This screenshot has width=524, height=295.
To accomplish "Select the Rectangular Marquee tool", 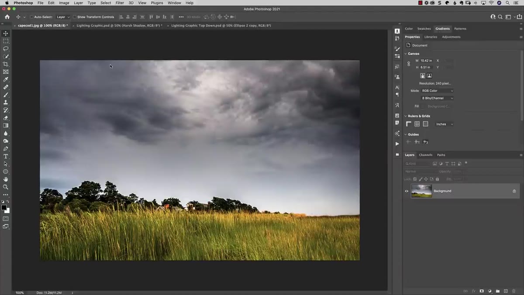I will (6, 41).
